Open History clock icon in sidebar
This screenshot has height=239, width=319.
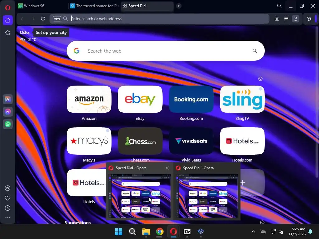(8, 208)
